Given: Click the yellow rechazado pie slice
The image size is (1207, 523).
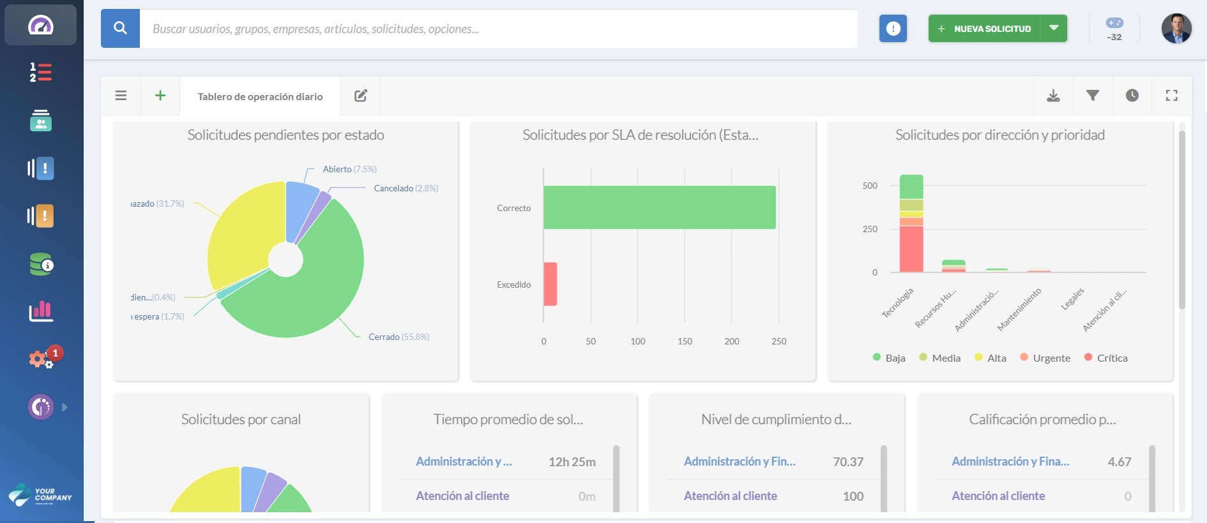Looking at the screenshot, I should [243, 233].
